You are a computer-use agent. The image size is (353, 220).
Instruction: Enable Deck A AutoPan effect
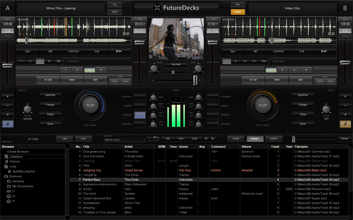click(50, 95)
